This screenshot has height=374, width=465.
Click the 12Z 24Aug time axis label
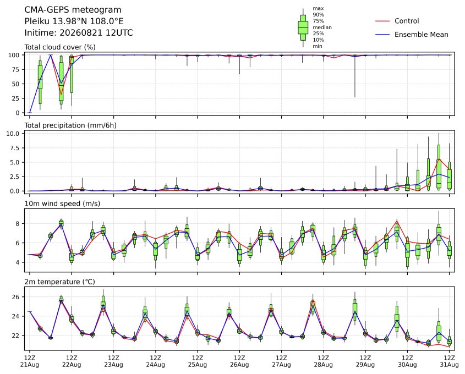tap(155, 361)
